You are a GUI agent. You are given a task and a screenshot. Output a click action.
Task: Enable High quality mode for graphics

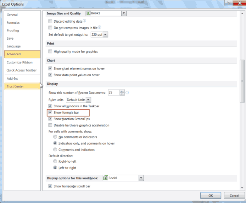[x=50, y=51]
